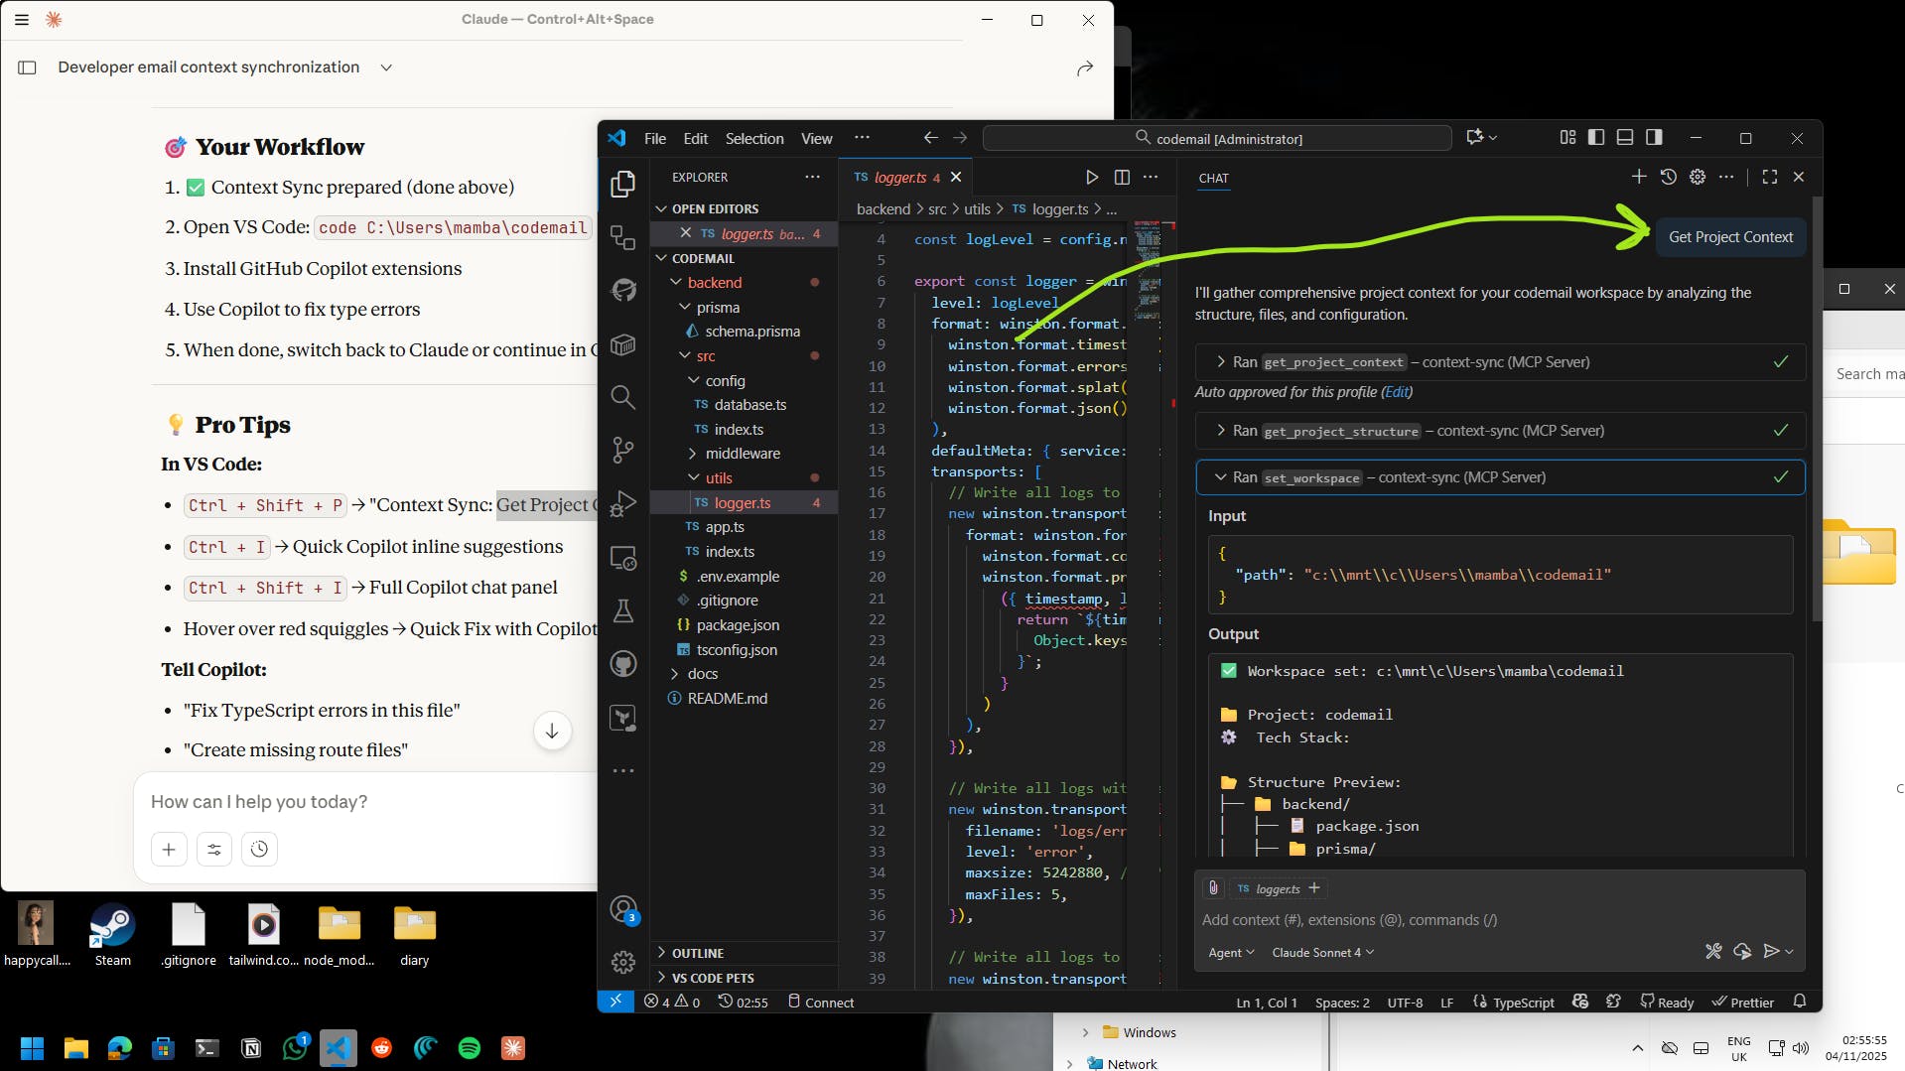Image resolution: width=1905 pixels, height=1071 pixels.
Task: Open Source Control view in VS Code
Action: (622, 450)
